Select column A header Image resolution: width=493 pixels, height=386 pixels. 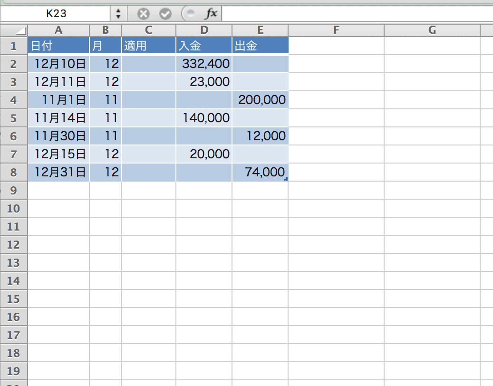(x=58, y=30)
